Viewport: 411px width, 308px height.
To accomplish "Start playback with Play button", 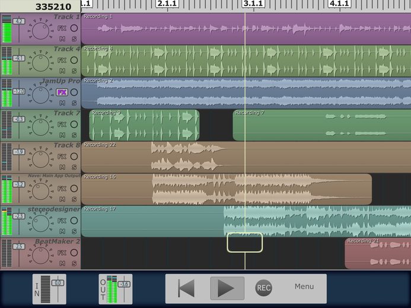I will (227, 288).
